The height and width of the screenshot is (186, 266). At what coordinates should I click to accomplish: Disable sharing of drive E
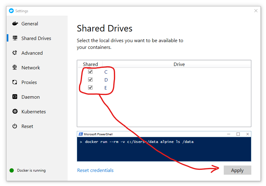point(90,88)
